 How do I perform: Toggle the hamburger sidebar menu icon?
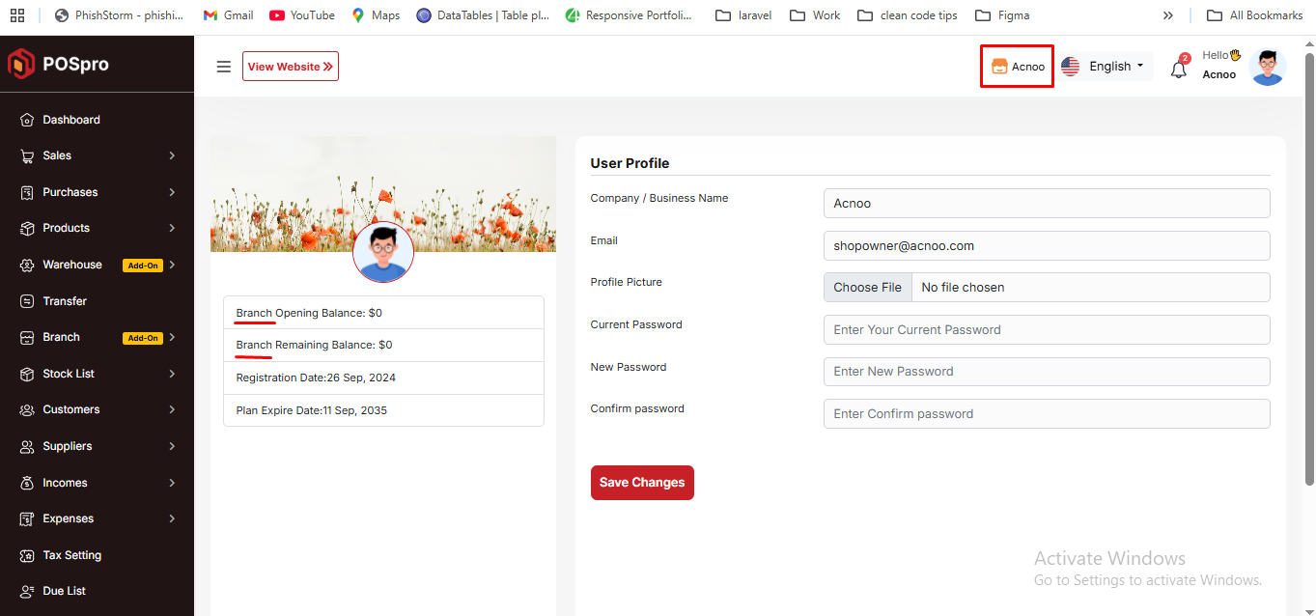pyautogui.click(x=224, y=67)
